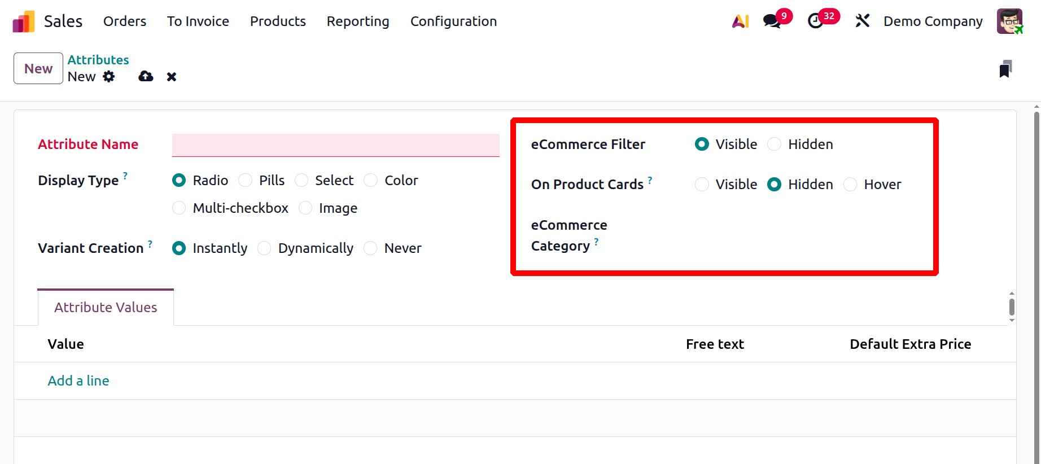This screenshot has height=464, width=1041.
Task: Select Color display type radio
Action: coord(371,181)
